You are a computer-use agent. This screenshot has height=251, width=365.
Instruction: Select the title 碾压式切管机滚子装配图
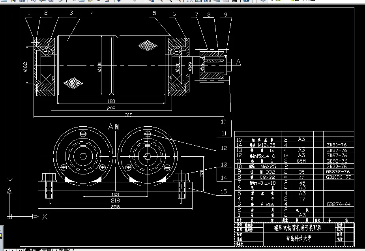(298, 227)
